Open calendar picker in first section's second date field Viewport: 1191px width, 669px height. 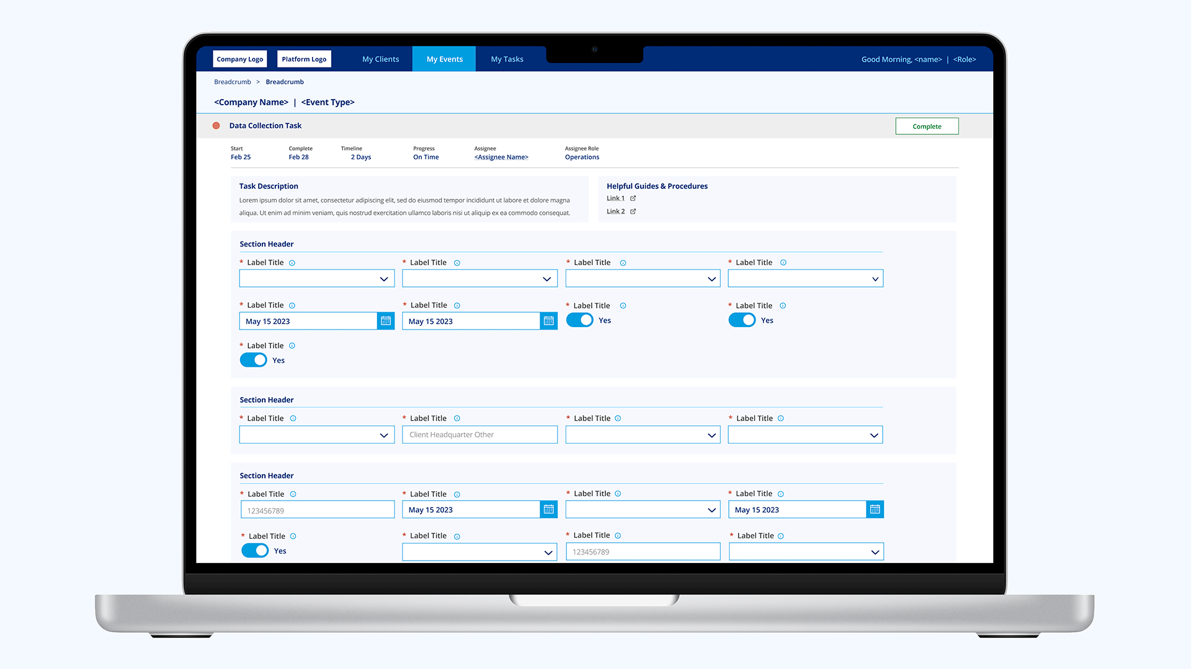[x=548, y=321]
